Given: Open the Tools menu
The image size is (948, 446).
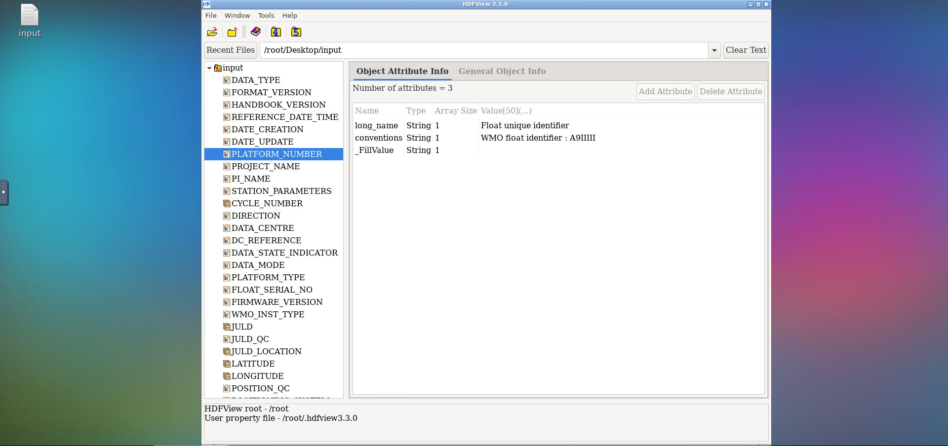Looking at the screenshot, I should pos(266,15).
